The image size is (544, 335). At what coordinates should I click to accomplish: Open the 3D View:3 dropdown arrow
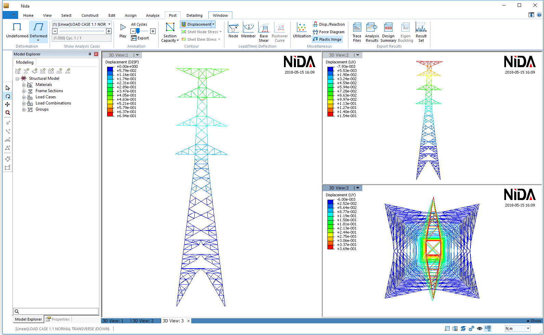(358, 188)
